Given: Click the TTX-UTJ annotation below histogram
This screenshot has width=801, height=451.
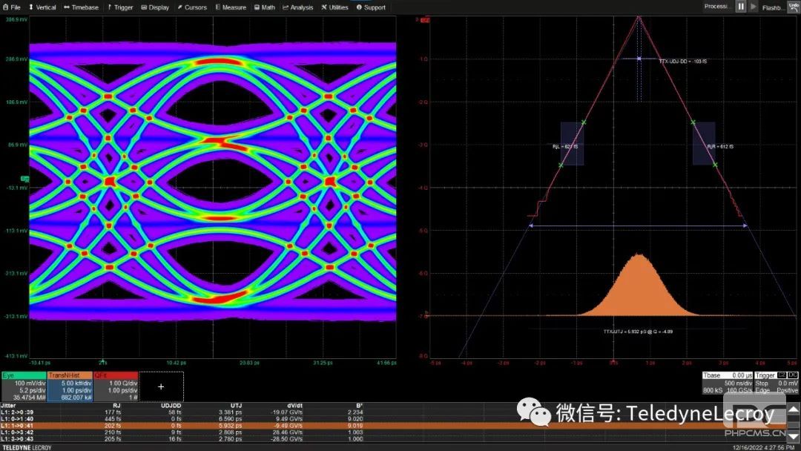Looking at the screenshot, I should 638,332.
